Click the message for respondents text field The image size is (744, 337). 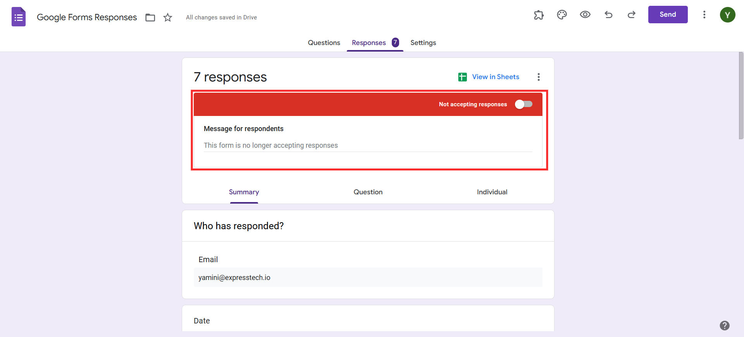[368, 145]
